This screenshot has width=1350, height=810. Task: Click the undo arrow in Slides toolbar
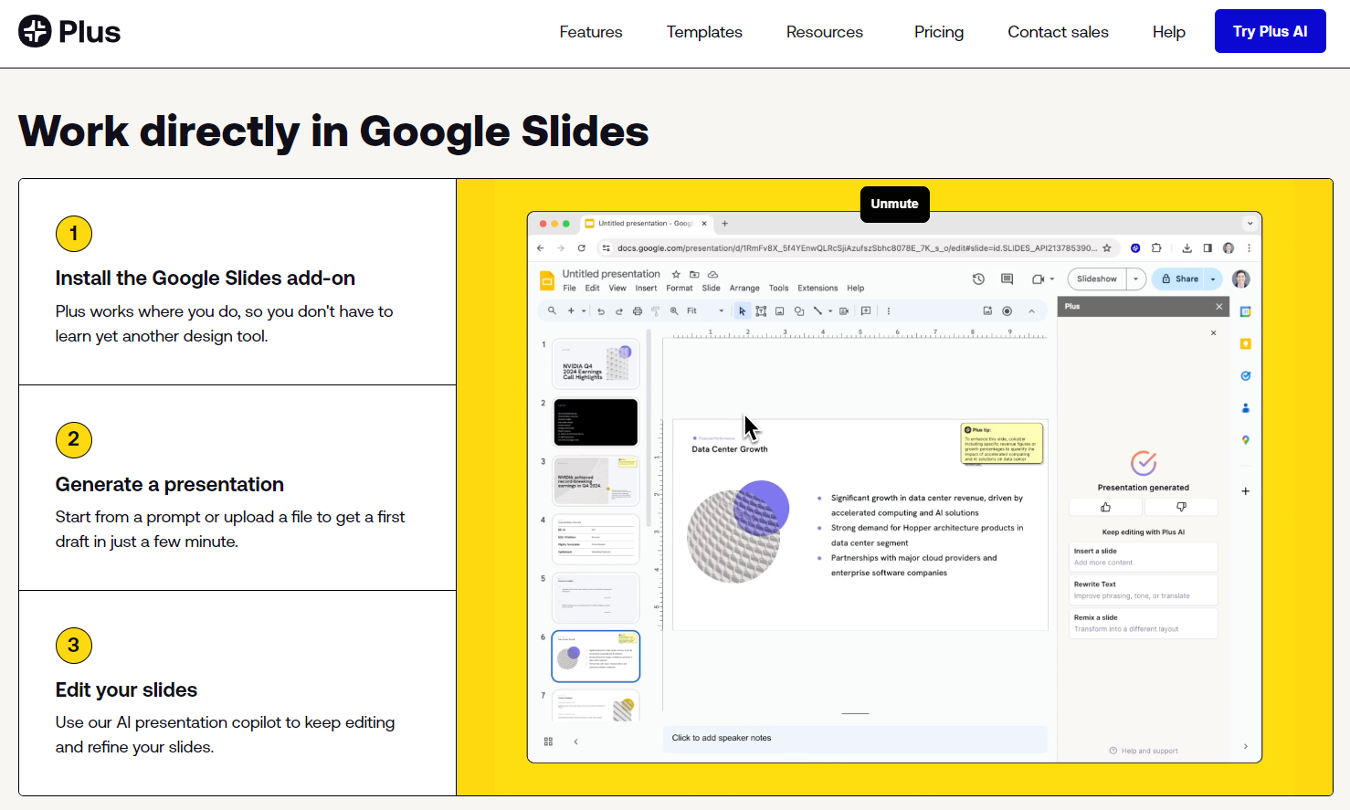(601, 311)
